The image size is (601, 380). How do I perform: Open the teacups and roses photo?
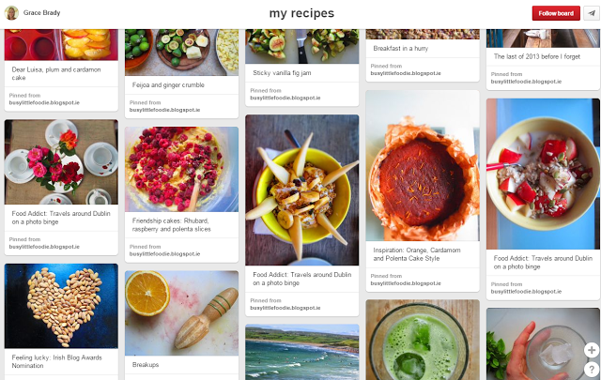click(x=61, y=161)
